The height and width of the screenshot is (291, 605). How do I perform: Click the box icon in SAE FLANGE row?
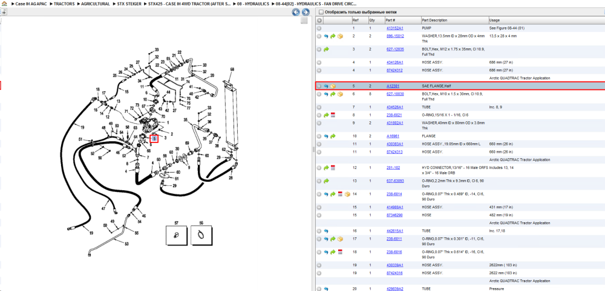coord(333,86)
